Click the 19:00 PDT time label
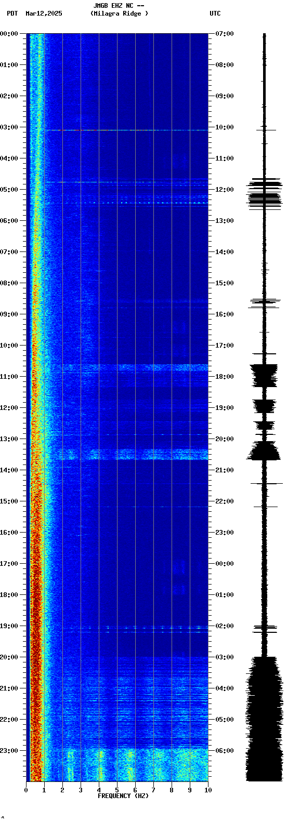Screen dimensions: 287x823 9,626
